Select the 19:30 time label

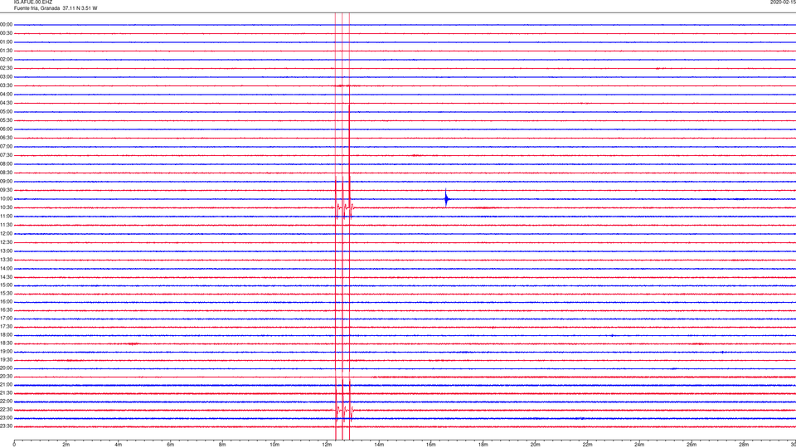(6, 359)
